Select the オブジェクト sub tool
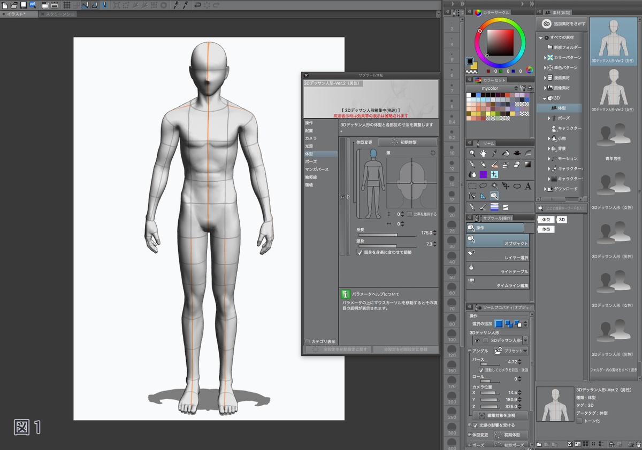642x450 pixels. (x=498, y=242)
